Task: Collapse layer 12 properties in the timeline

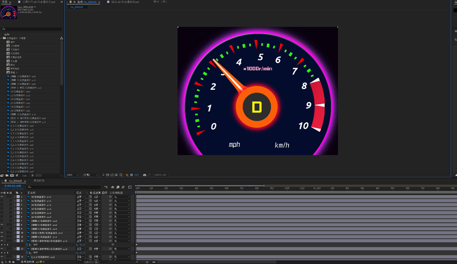Action: pos(15,241)
